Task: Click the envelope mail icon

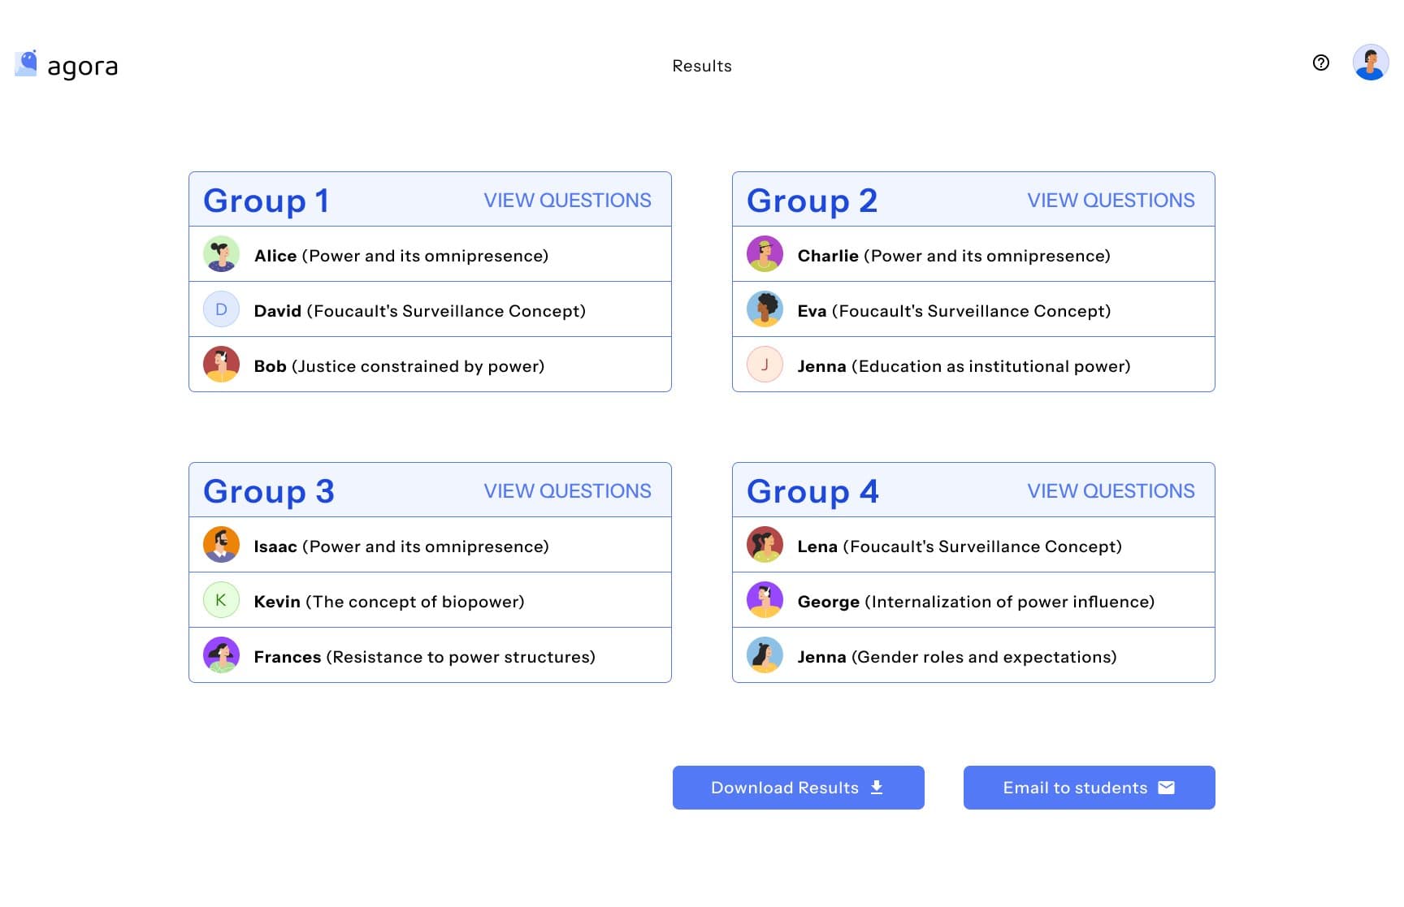Action: 1167,788
